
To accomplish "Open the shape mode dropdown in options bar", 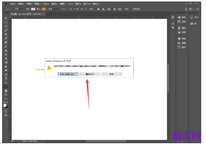I will click(x=19, y=9).
